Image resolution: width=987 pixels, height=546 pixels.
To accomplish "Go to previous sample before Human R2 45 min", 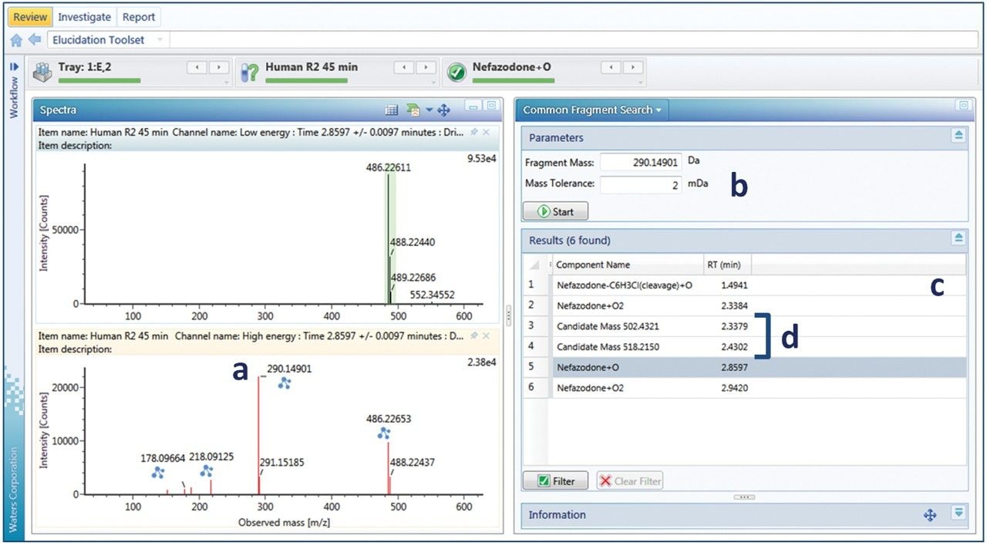I will click(404, 68).
